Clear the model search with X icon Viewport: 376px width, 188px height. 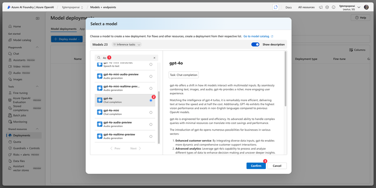(155, 58)
